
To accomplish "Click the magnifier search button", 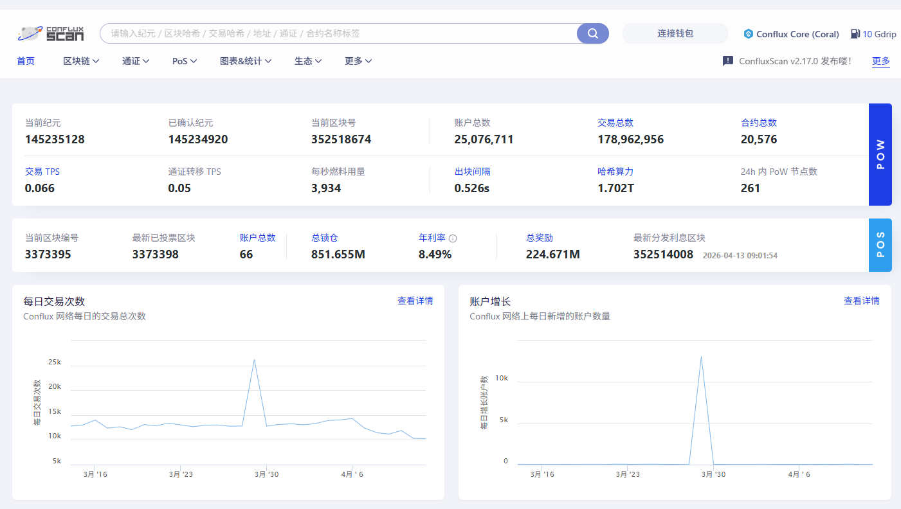I will point(592,33).
